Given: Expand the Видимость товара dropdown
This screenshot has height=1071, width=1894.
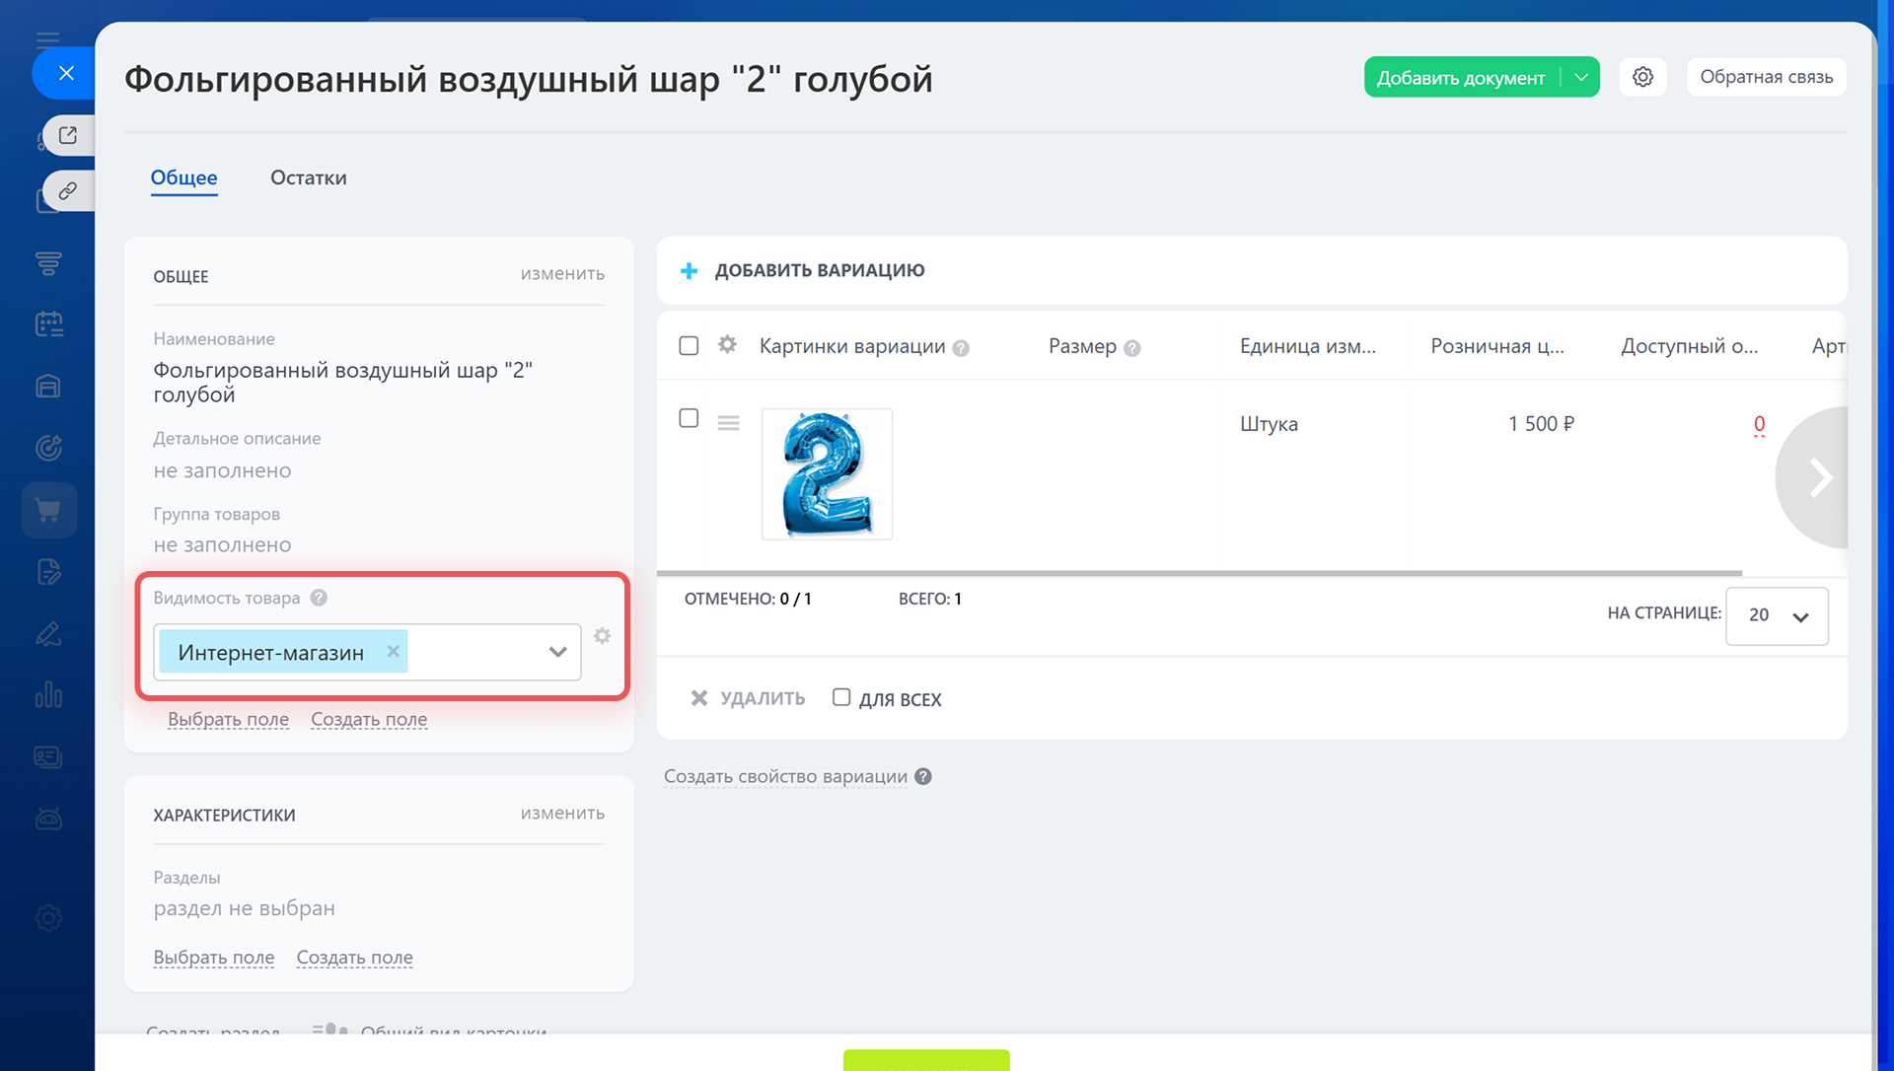Looking at the screenshot, I should (557, 652).
